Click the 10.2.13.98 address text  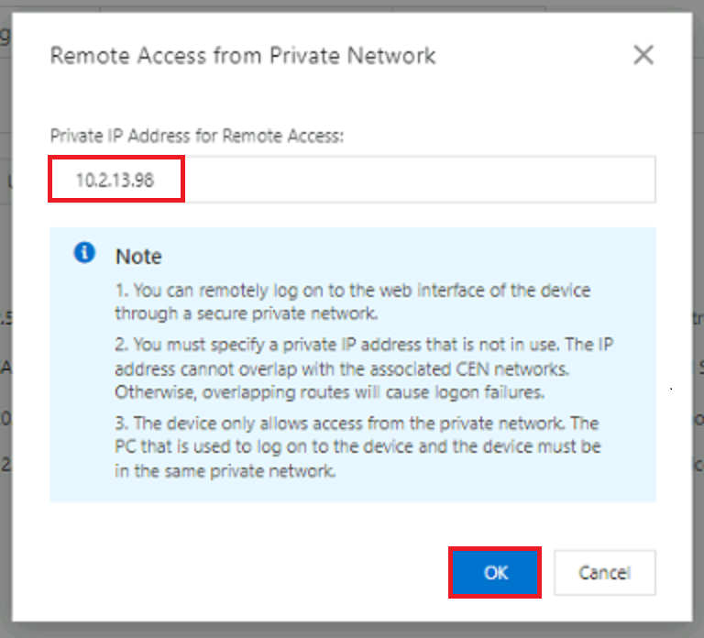click(x=115, y=181)
